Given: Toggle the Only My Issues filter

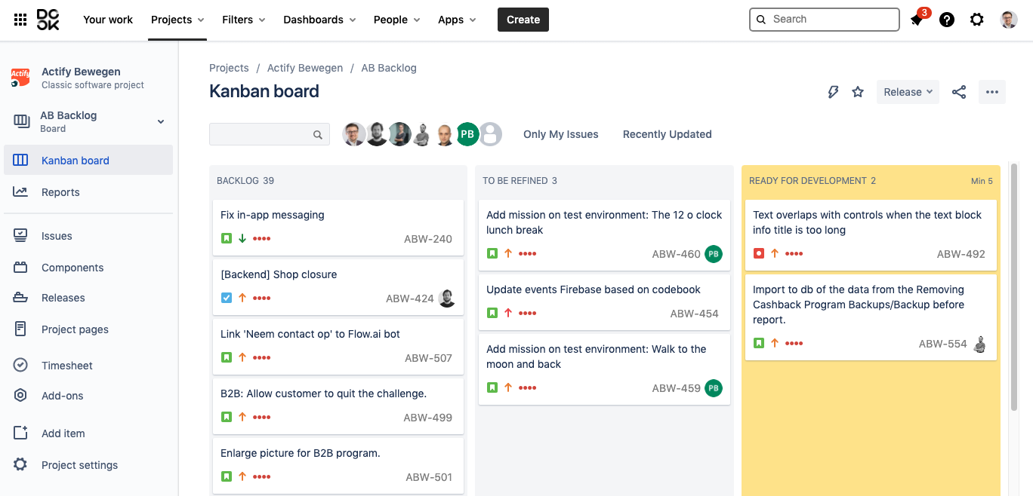Looking at the screenshot, I should click(560, 134).
